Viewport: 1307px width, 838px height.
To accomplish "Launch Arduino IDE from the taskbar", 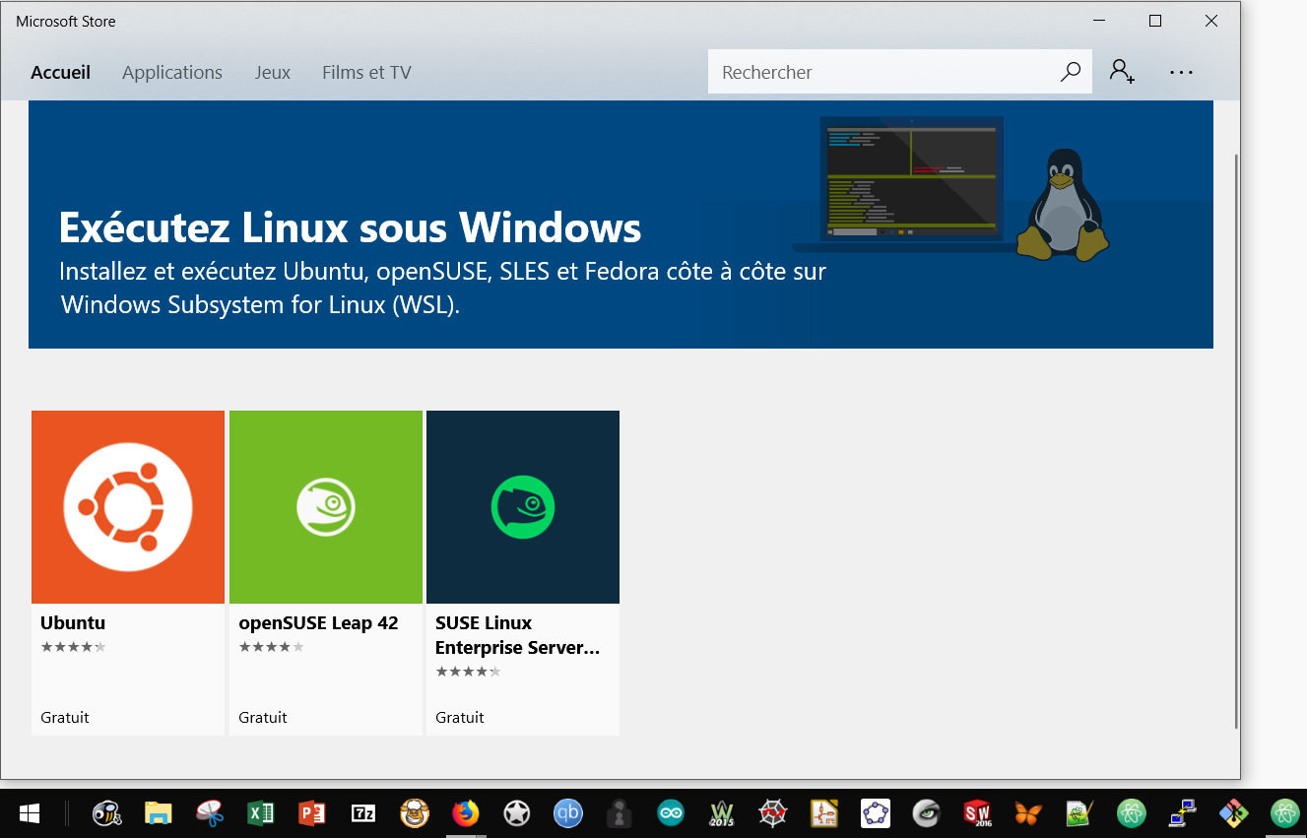I will pos(671,813).
